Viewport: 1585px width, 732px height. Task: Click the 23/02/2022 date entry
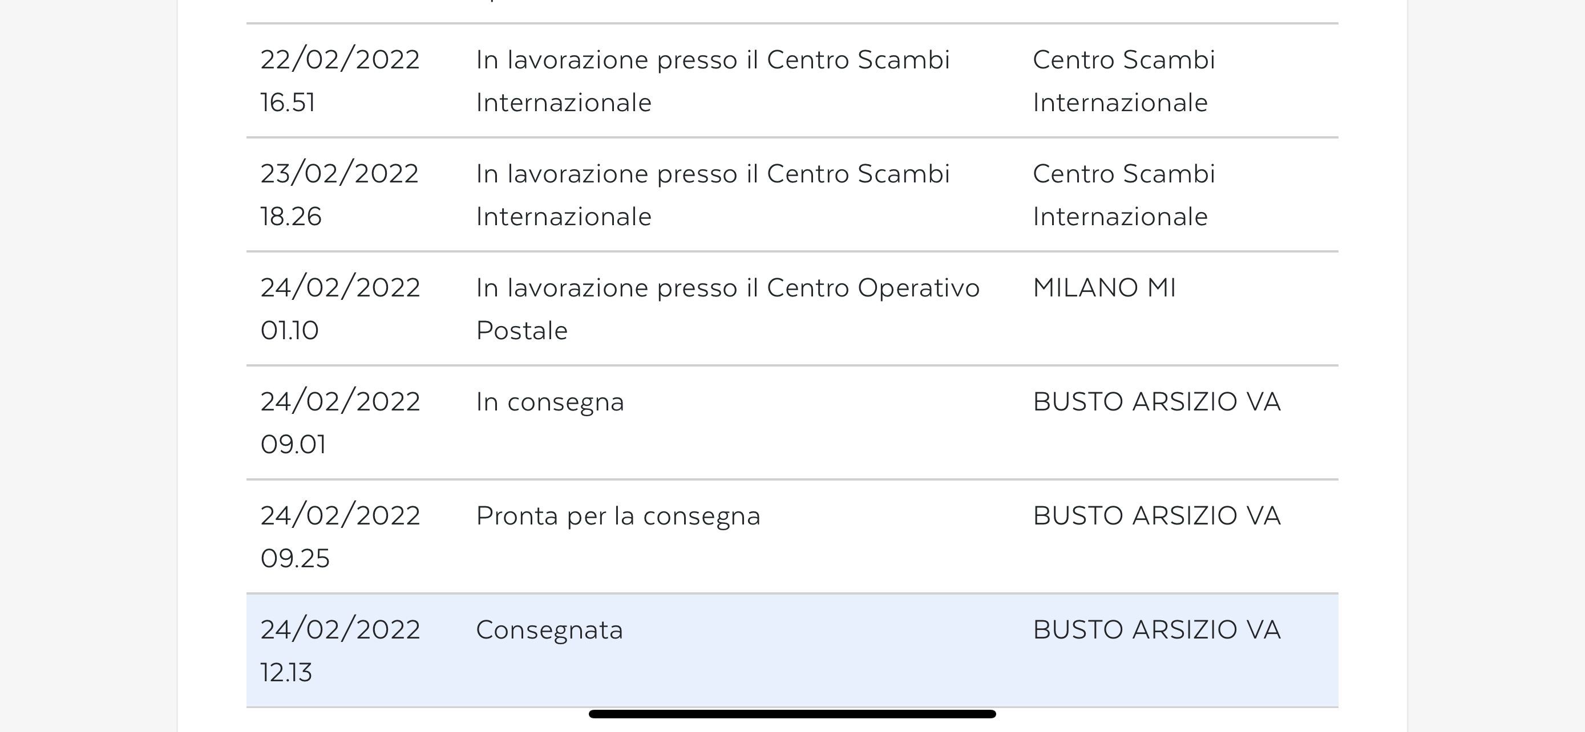[339, 174]
